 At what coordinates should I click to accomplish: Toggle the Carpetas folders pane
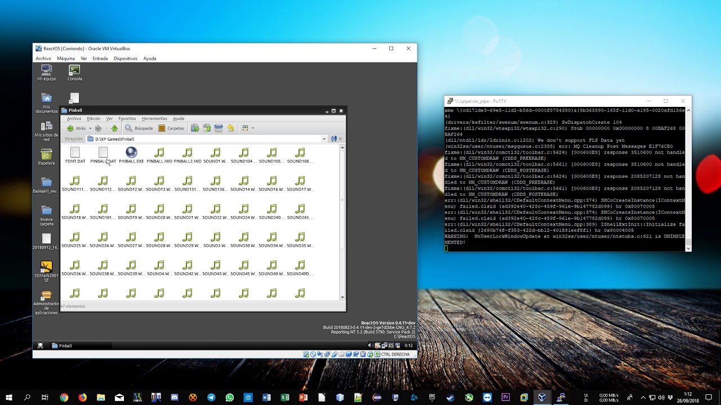171,128
